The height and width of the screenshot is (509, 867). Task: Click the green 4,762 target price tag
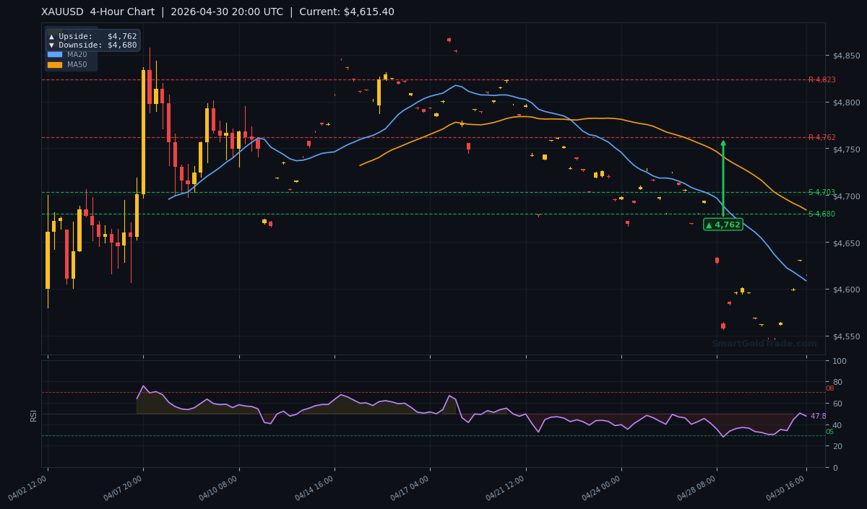coord(723,225)
